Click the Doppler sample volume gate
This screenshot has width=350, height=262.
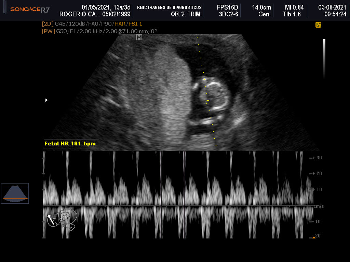[208, 102]
